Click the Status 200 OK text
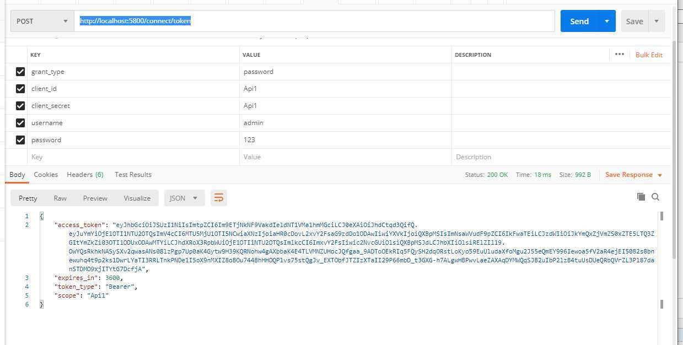Screen dimensions: 683x345 [486, 175]
